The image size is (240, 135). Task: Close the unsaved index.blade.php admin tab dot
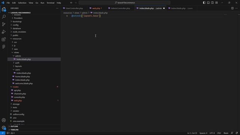(x=164, y=8)
